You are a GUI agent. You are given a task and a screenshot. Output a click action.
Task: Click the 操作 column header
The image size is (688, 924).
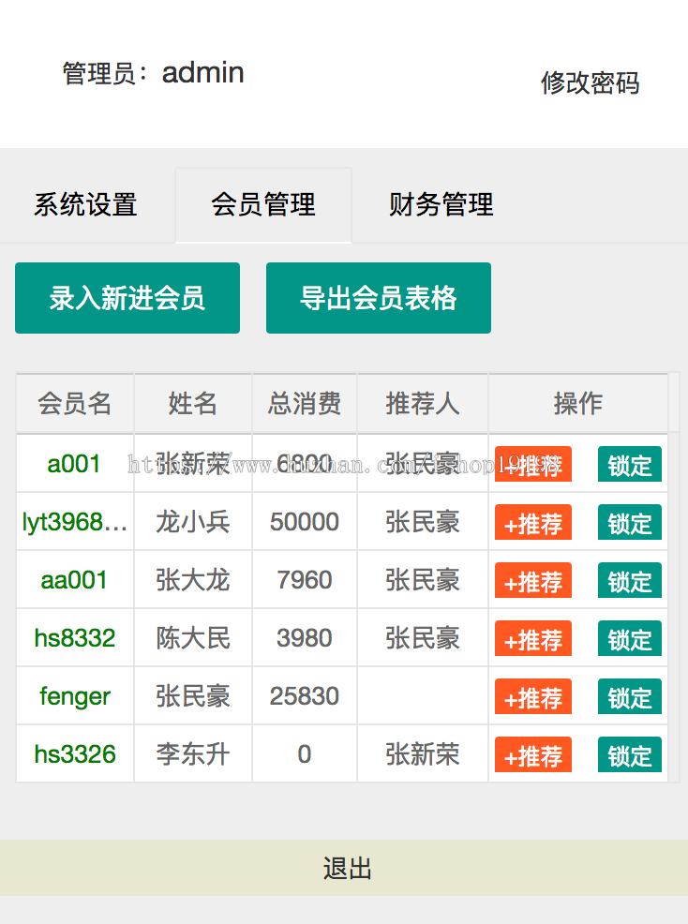point(577,404)
